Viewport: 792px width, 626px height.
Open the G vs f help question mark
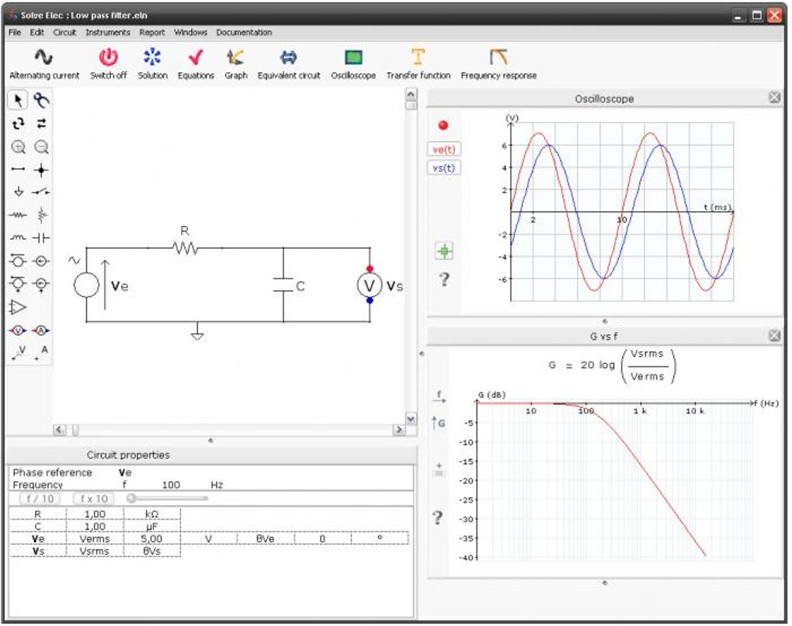(438, 517)
